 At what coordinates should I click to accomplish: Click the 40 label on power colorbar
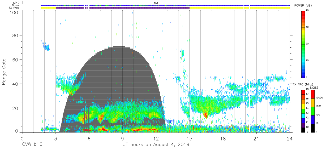pyautogui.click(x=307, y=10)
